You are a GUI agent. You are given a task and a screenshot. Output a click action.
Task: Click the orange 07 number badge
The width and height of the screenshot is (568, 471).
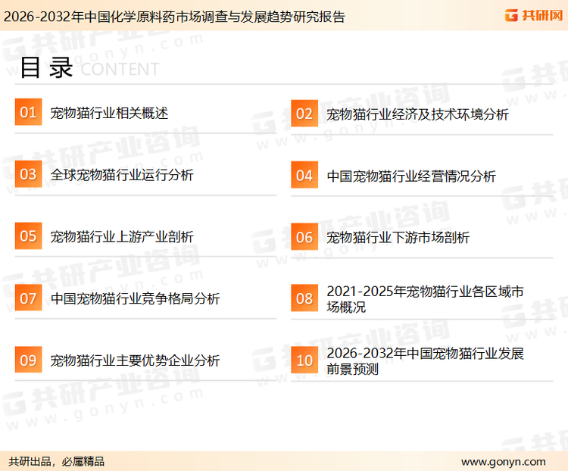(28, 298)
